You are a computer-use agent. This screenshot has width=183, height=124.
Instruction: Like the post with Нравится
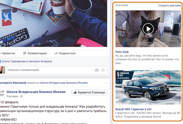click(8, 54)
